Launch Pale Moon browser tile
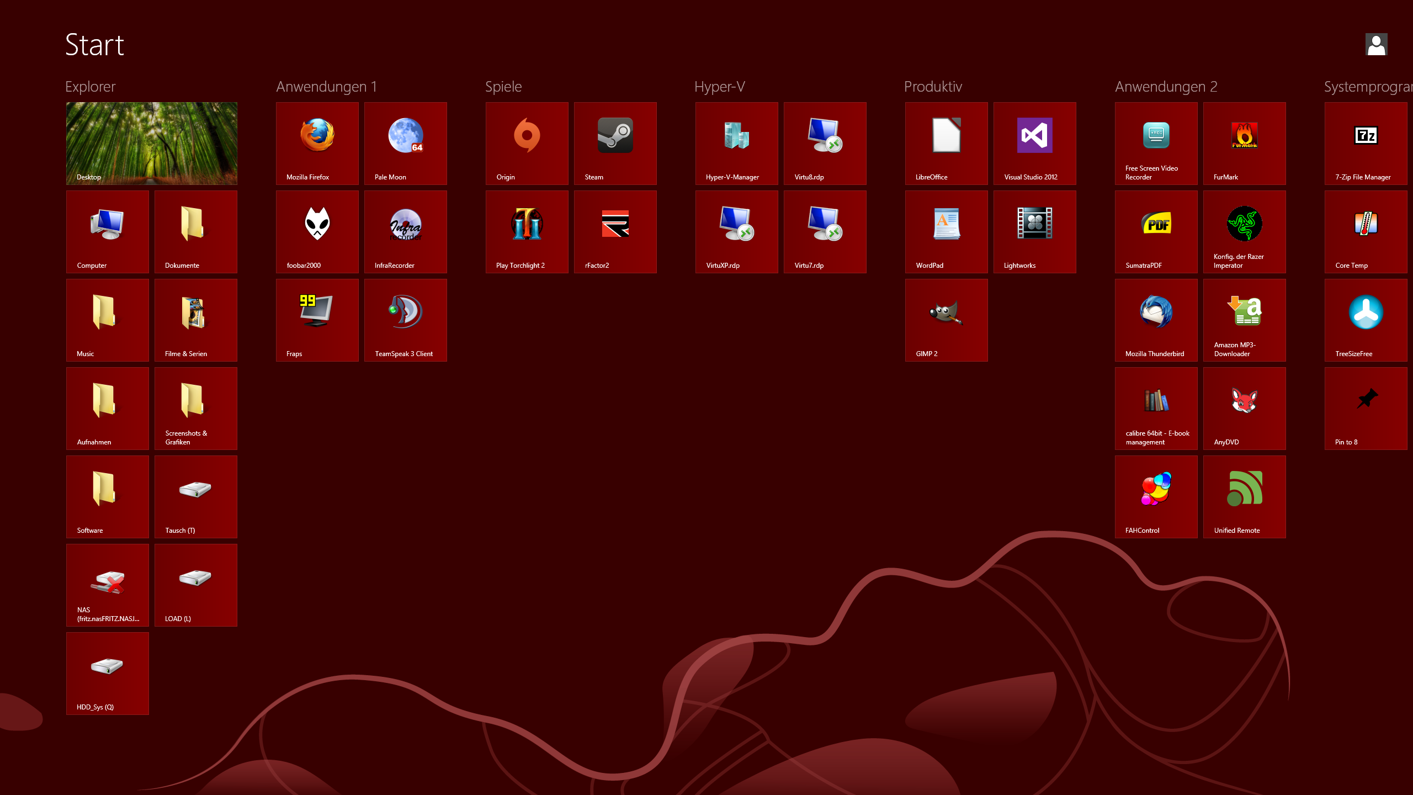This screenshot has height=795, width=1413. click(406, 144)
